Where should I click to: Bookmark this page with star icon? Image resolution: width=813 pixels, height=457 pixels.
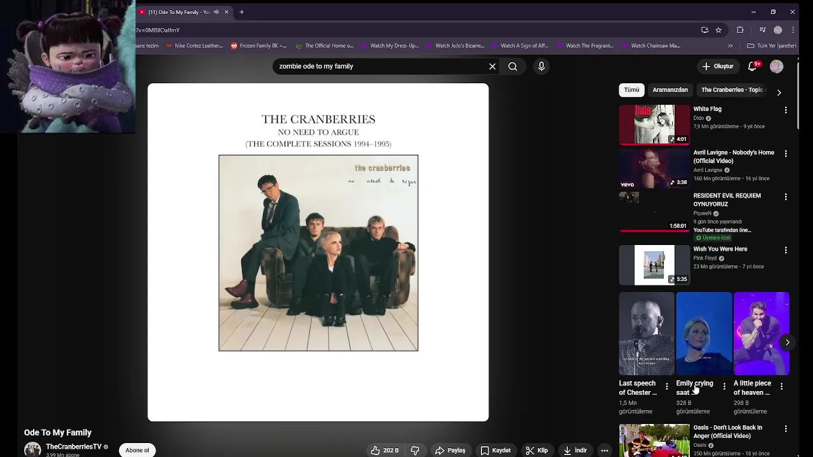[x=718, y=30]
